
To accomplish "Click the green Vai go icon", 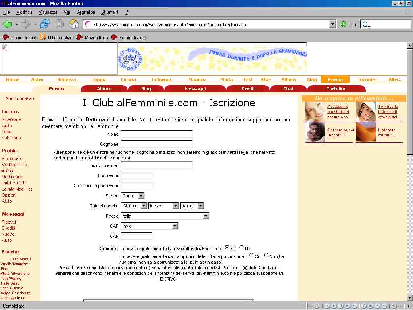I will pos(343,25).
